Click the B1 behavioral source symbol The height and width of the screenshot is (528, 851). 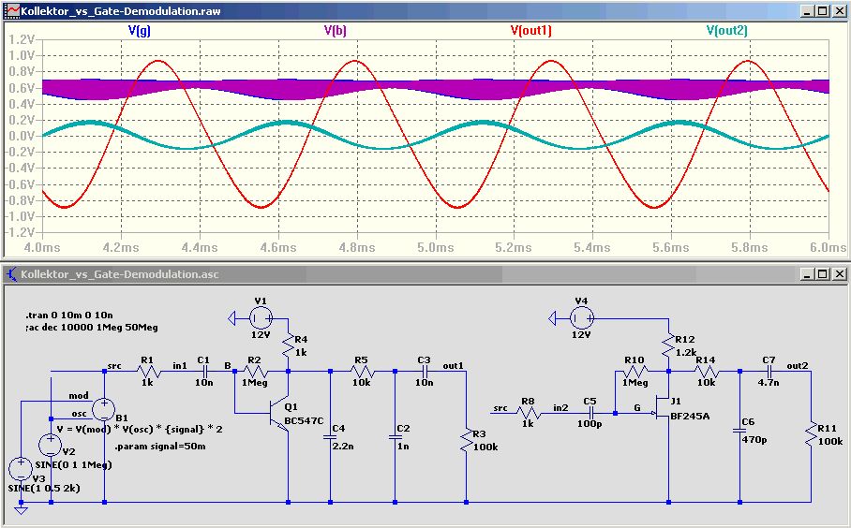104,409
